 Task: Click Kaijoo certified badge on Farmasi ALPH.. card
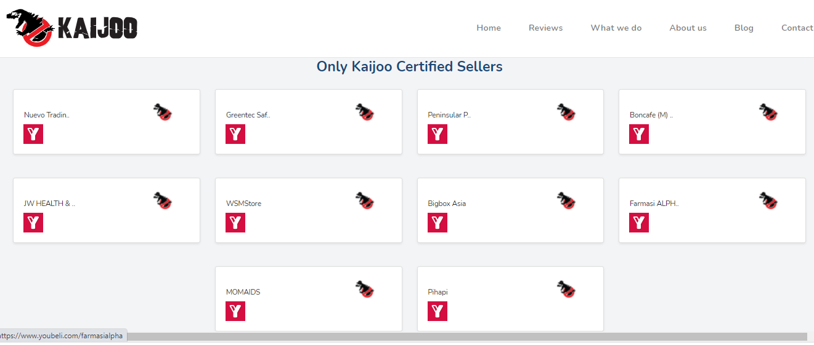pos(768,200)
